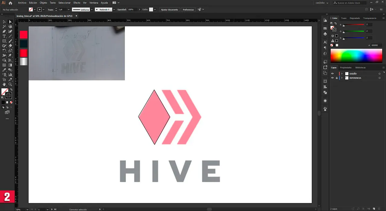Open the Uniforme width profile dropdown
Image resolution: width=386 pixels, height=211 pixels.
point(92,9)
